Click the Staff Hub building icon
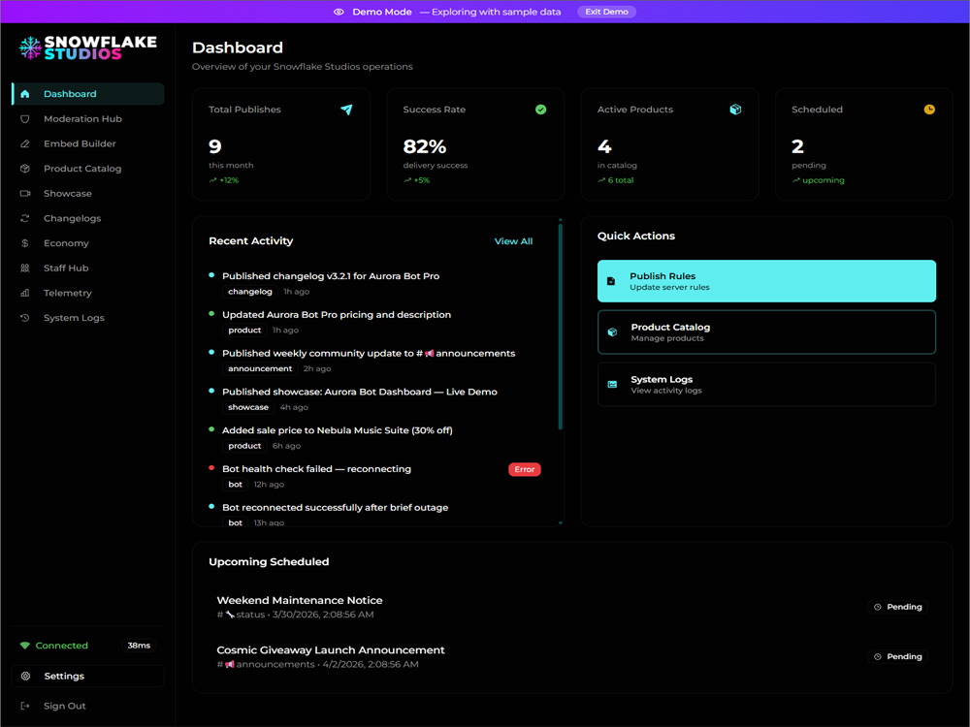Viewport: 970px width, 727px height. click(25, 268)
